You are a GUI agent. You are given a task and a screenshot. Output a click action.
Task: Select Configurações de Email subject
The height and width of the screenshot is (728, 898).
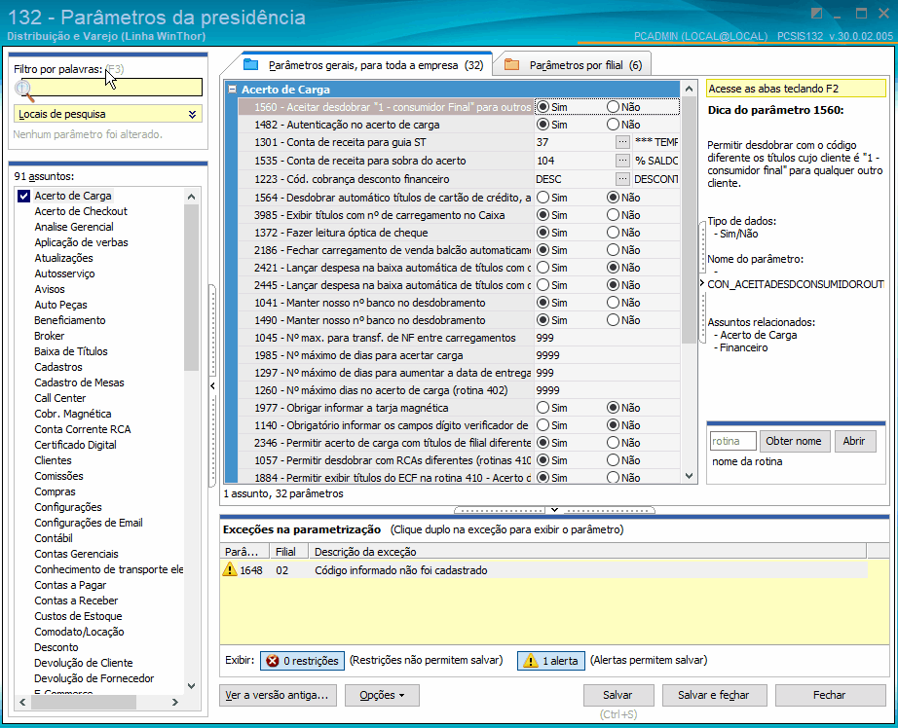(x=89, y=523)
